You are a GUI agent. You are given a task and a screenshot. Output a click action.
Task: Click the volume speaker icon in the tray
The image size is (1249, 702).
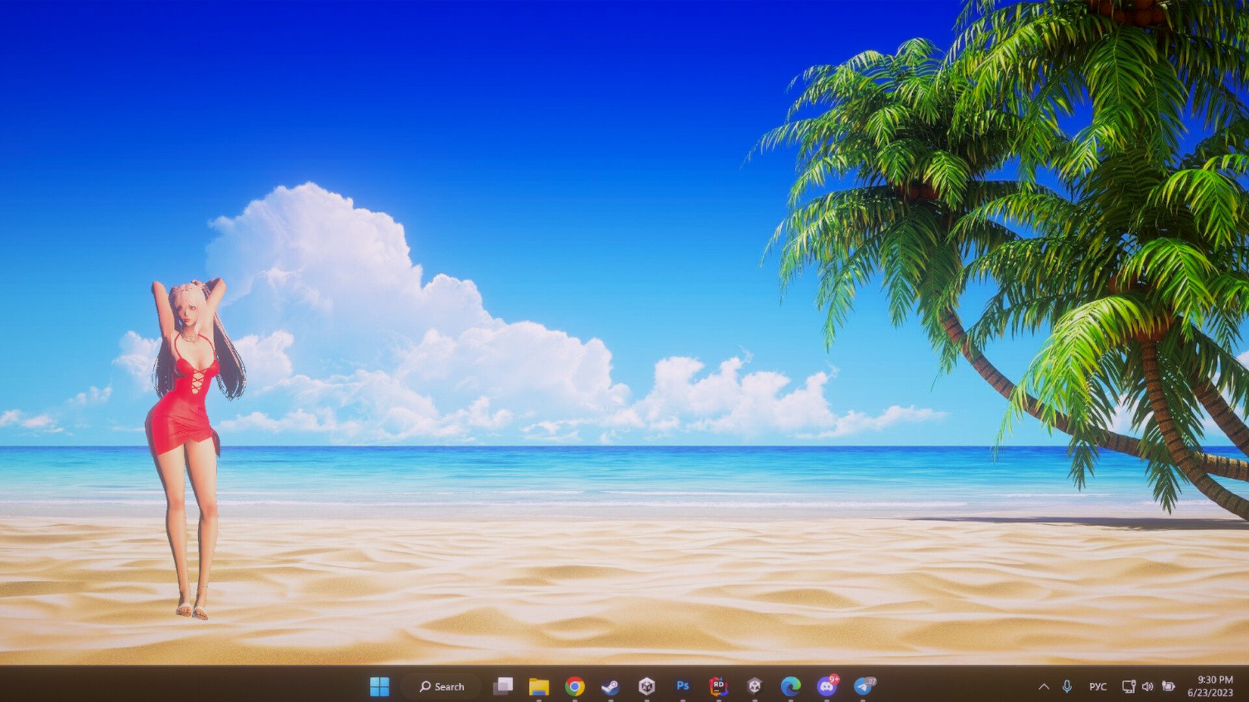pyautogui.click(x=1147, y=686)
